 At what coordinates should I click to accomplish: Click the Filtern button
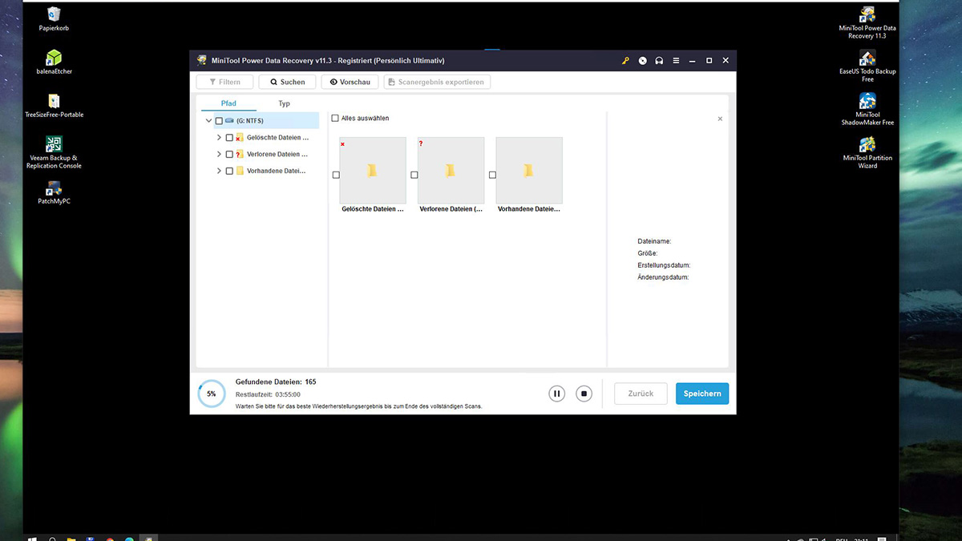click(224, 82)
